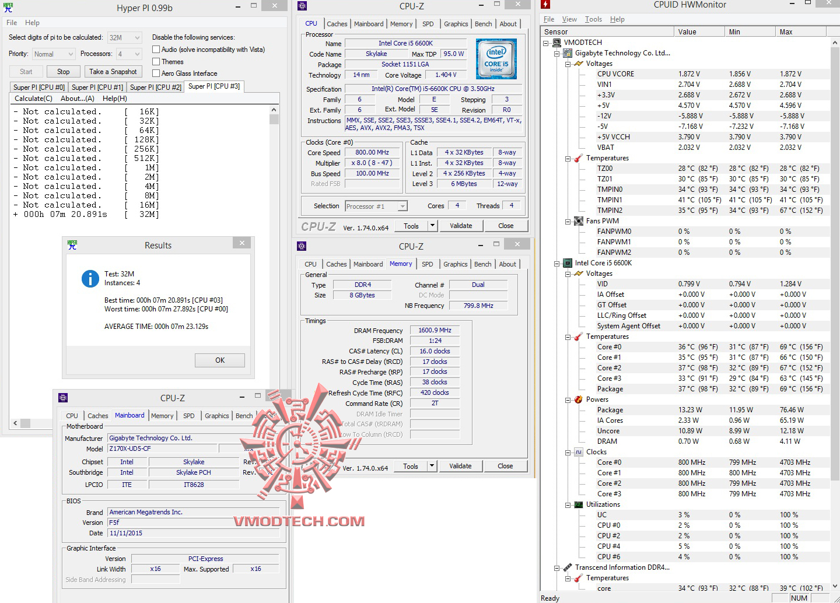Viewport: 840px width, 603px height.
Task: Click the Max column header in HWMonitor
Action: (801, 32)
